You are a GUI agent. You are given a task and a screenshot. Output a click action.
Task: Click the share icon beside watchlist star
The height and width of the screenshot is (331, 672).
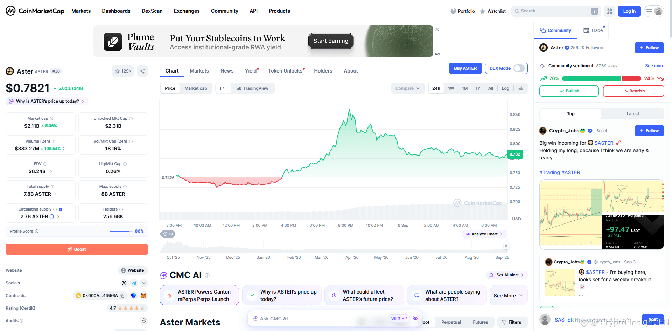click(x=142, y=71)
